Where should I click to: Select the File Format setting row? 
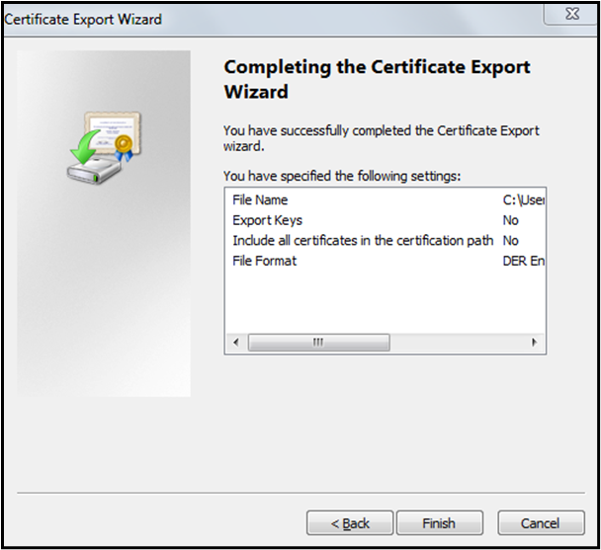click(x=264, y=261)
